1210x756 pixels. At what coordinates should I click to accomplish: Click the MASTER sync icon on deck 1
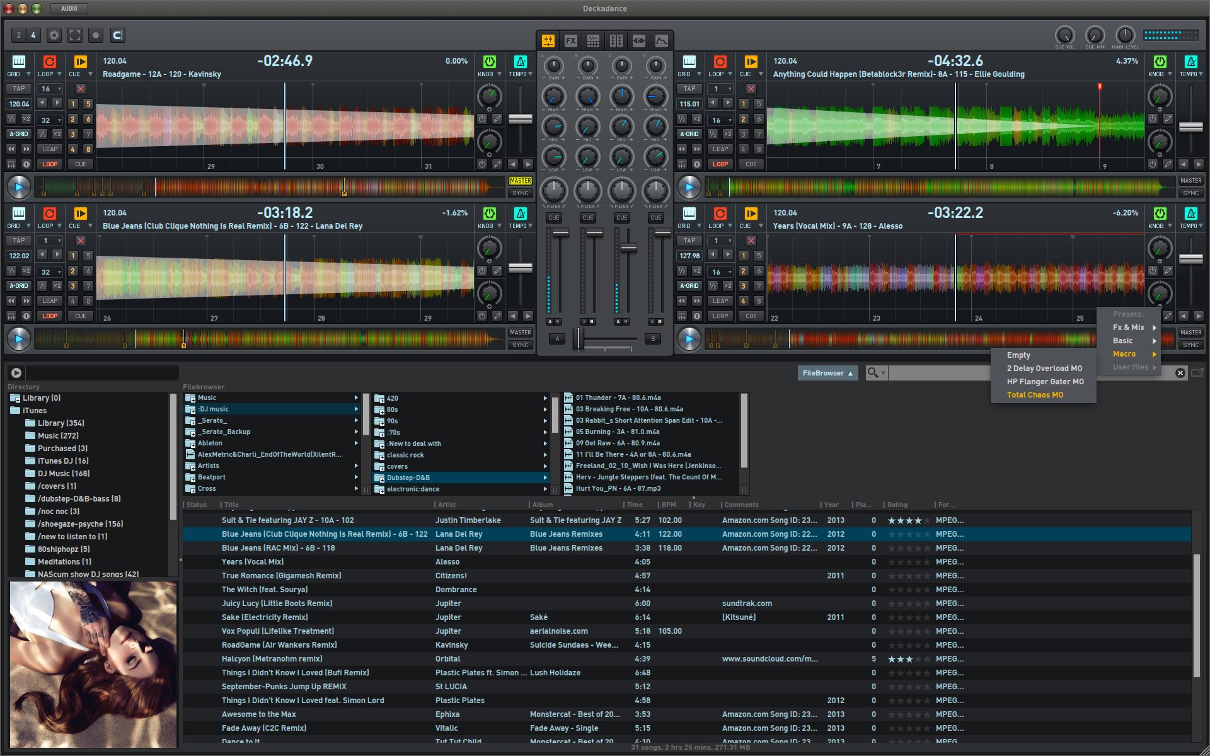520,180
